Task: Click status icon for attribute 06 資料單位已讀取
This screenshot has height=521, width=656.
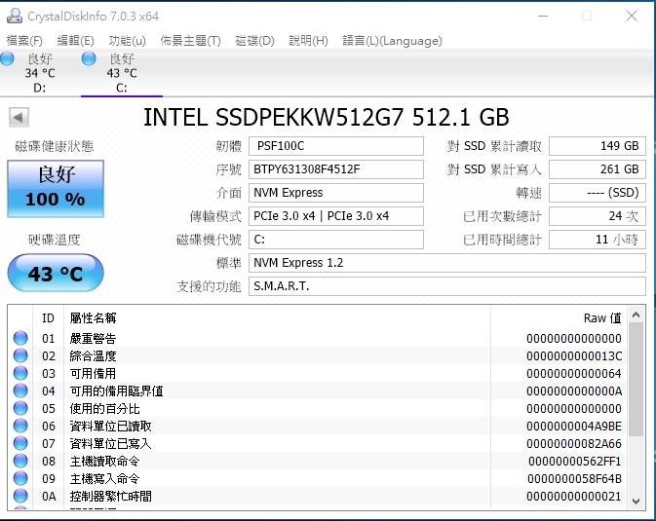Action: (20, 426)
